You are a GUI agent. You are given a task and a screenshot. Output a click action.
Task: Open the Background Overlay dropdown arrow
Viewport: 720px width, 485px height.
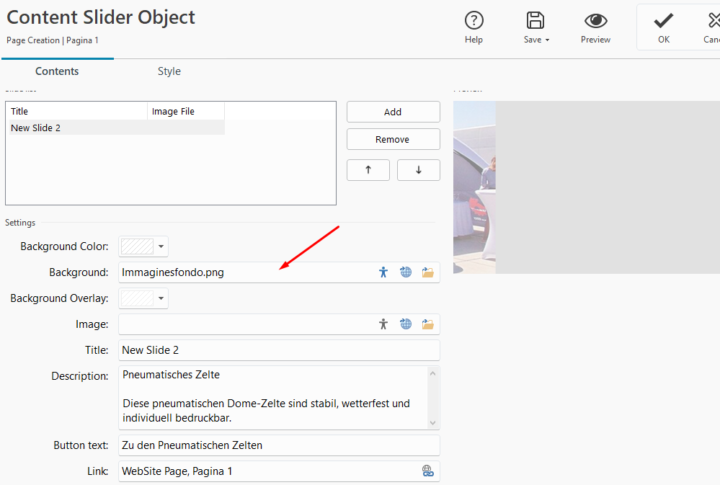click(x=161, y=298)
